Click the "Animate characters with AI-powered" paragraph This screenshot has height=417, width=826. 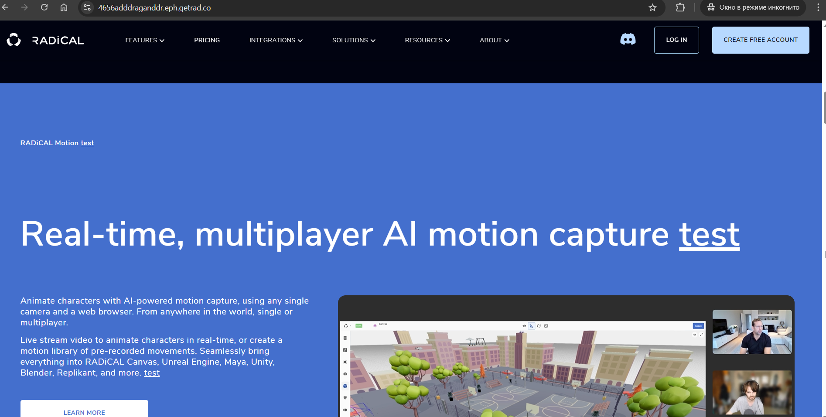(x=164, y=311)
